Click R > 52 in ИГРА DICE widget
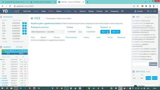Image resolution: width=160 pixels, height=90 pixels. pyautogui.click(x=155, y=78)
